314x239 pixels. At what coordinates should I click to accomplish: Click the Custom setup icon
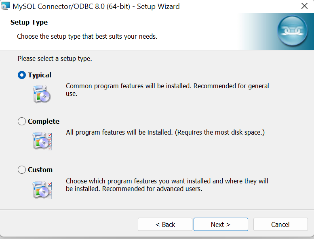(42, 189)
